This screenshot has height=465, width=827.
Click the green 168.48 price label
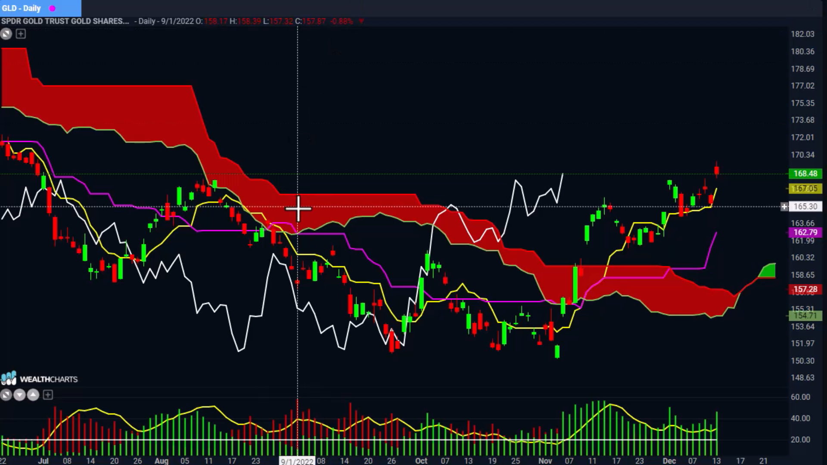(805, 174)
